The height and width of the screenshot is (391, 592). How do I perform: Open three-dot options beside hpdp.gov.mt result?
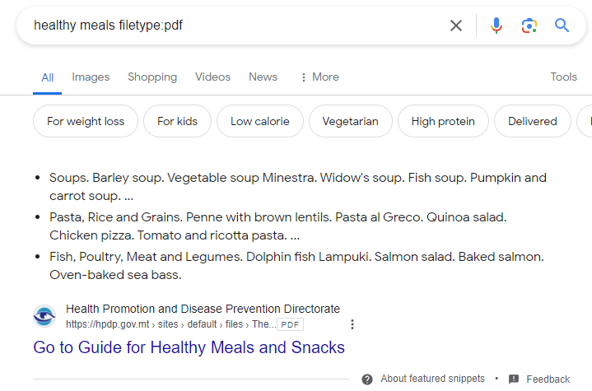(x=352, y=324)
